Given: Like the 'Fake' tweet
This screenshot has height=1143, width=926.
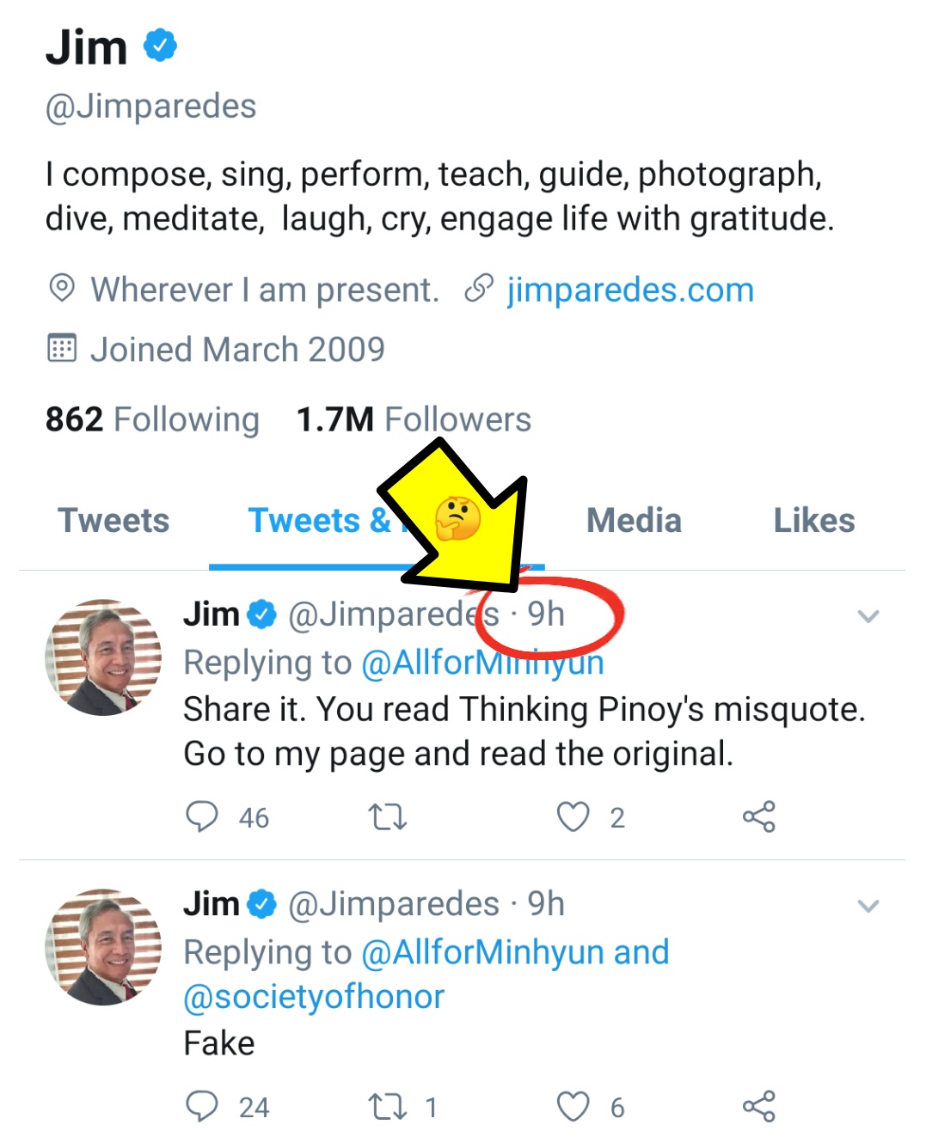Looking at the screenshot, I should point(573,1106).
